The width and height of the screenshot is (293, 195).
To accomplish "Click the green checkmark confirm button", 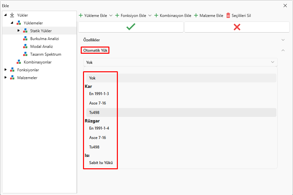I will click(131, 27).
